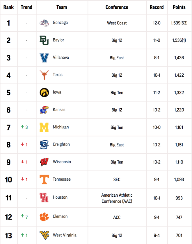Click the Record column header
The height and width of the screenshot is (244, 192).
coord(157,7)
